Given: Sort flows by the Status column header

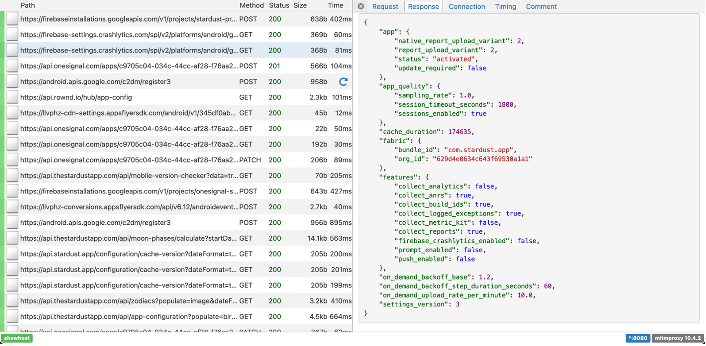Looking at the screenshot, I should 279,5.
